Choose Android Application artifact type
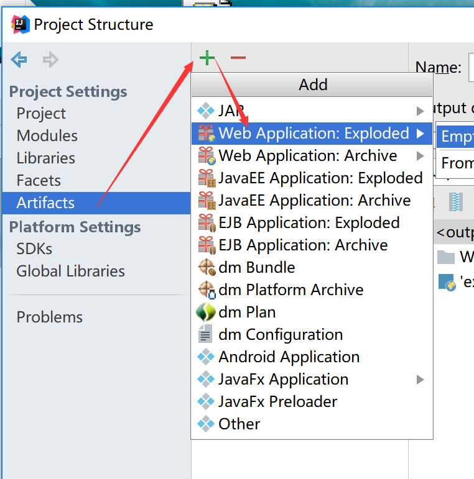The height and width of the screenshot is (479, 474). point(312,357)
